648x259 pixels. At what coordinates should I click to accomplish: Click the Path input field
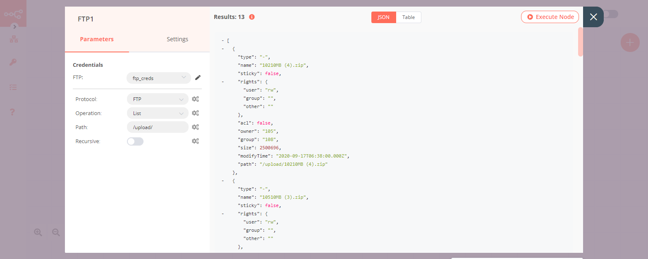tap(158, 127)
